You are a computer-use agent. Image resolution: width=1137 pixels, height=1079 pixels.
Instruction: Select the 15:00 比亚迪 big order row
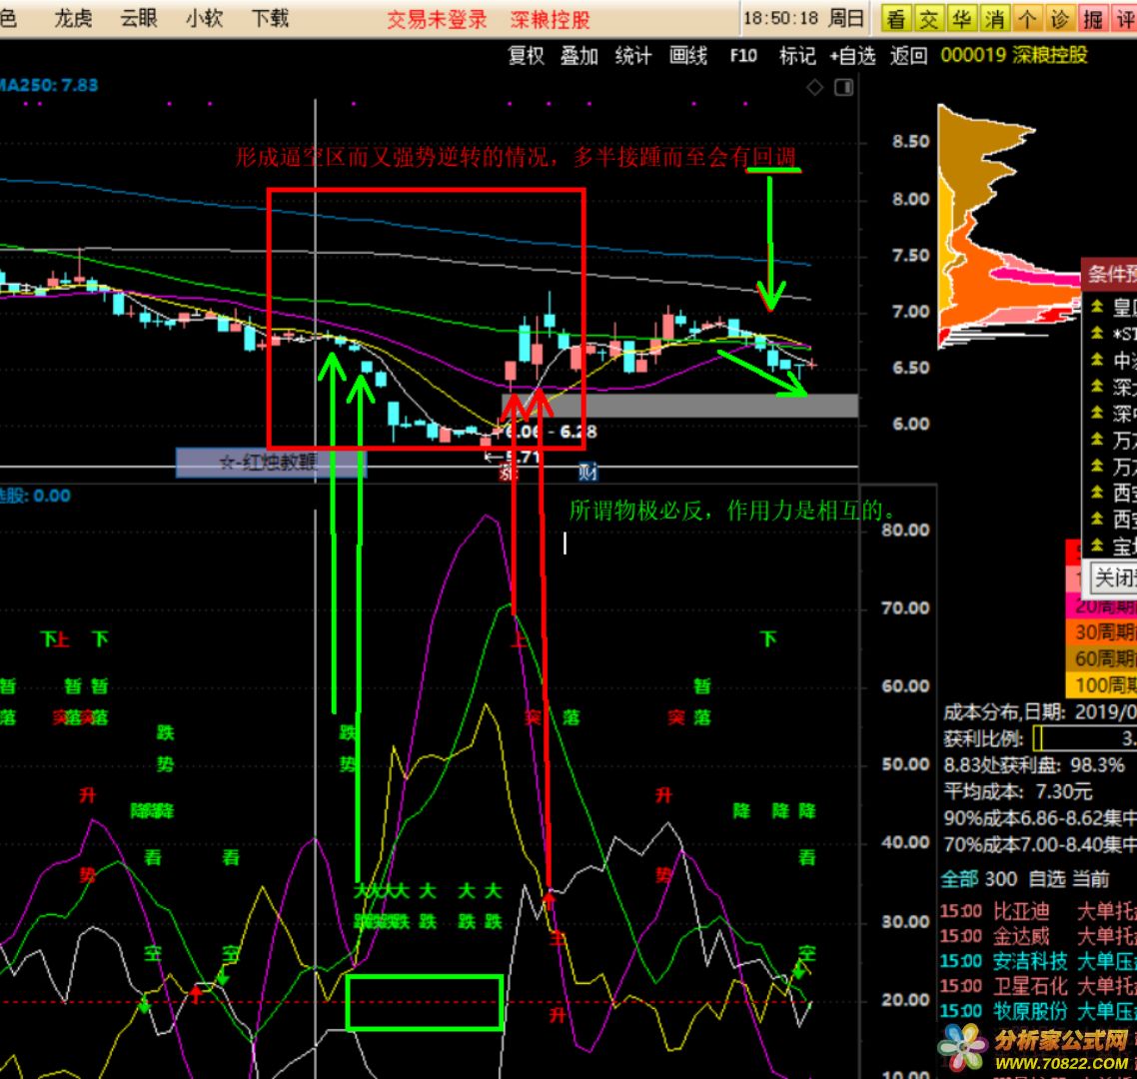[x=1038, y=911]
